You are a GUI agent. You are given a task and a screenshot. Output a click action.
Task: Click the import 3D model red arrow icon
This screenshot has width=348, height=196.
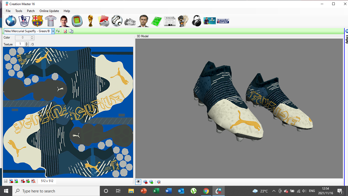point(145,182)
